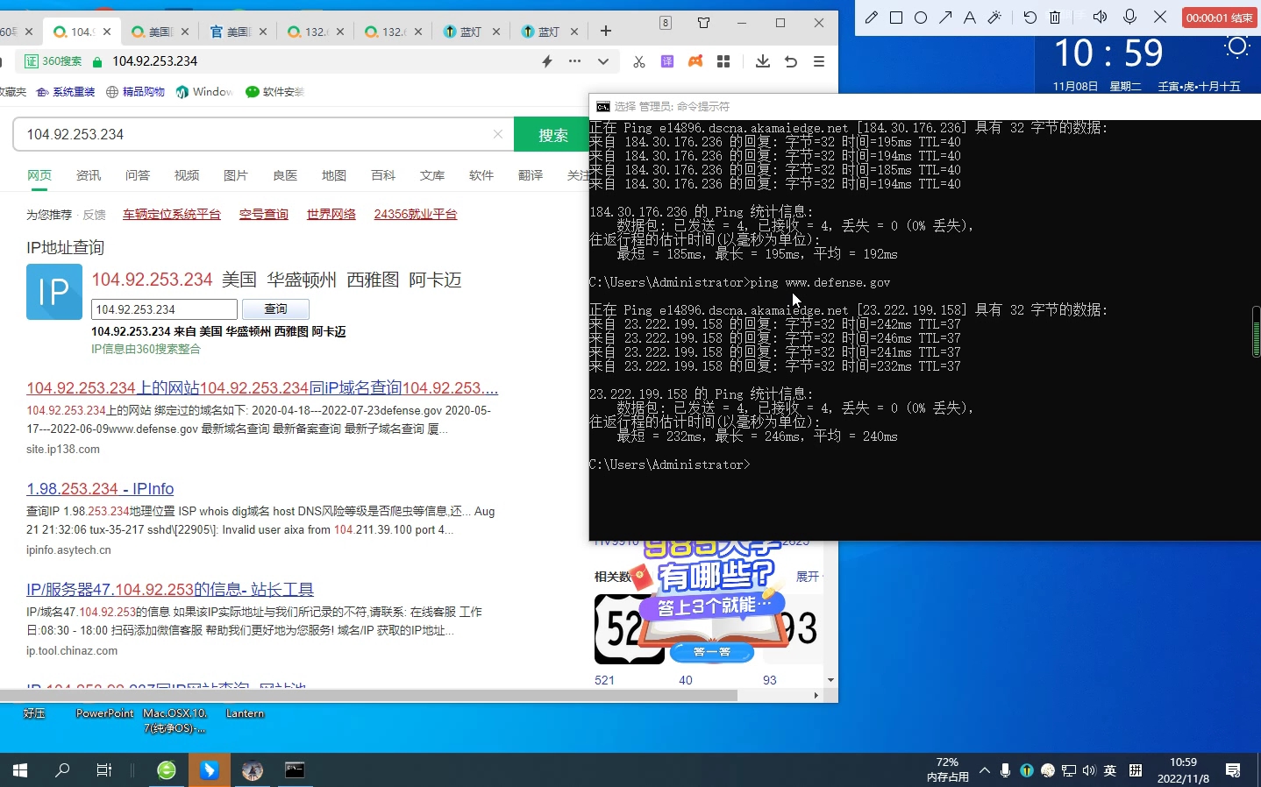Select 翻译 search category
Viewport: 1261px width, 787px height.
[531, 175]
